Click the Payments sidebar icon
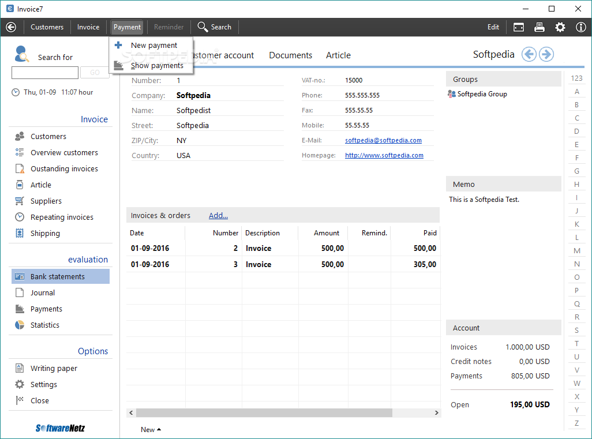 [20, 309]
